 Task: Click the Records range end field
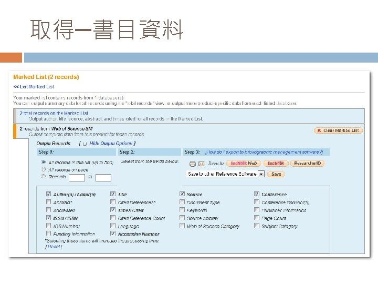tap(103, 178)
